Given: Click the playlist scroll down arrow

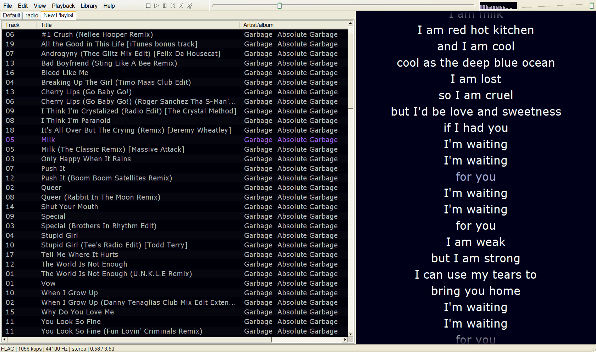Looking at the screenshot, I should pyautogui.click(x=351, y=334).
